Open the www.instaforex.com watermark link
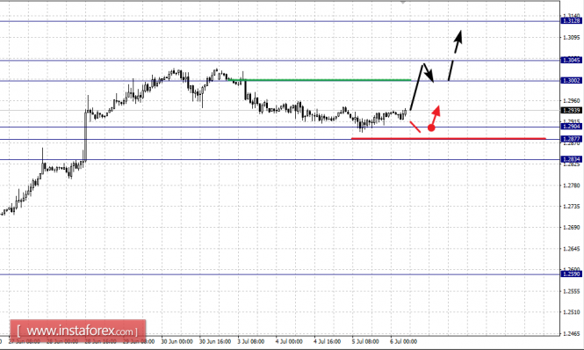 coord(78,331)
